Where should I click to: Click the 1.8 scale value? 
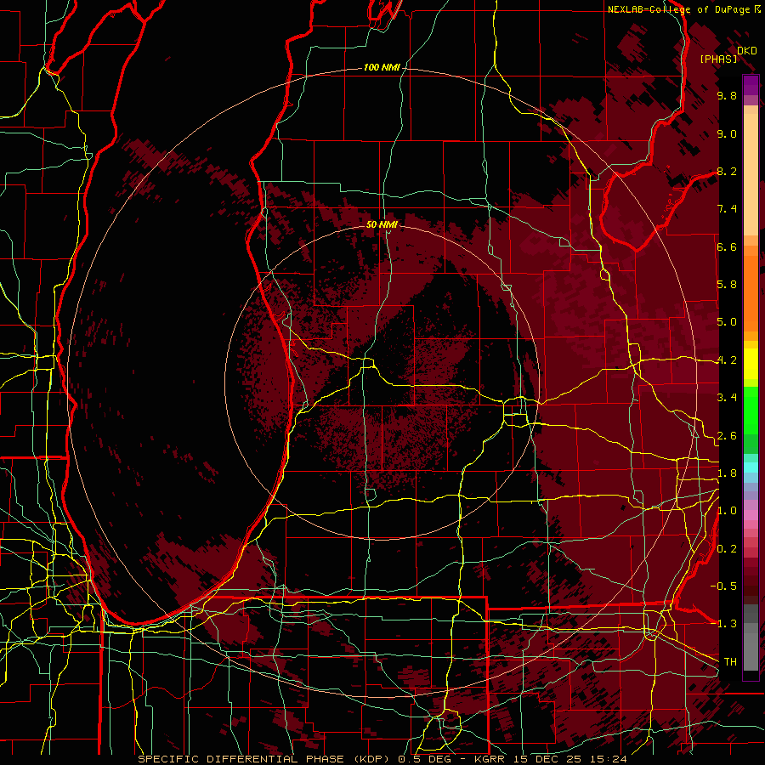[727, 473]
